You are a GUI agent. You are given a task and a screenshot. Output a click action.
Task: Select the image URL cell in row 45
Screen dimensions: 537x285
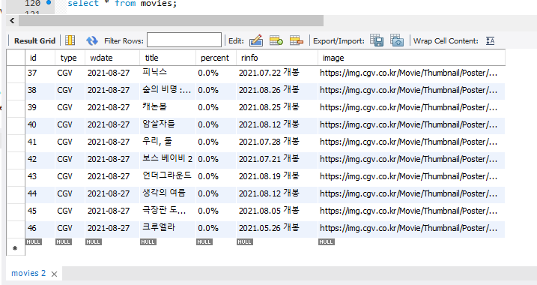coord(411,211)
